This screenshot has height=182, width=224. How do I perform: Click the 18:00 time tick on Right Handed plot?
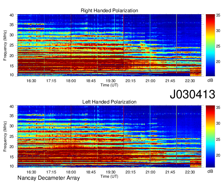coord(71,81)
